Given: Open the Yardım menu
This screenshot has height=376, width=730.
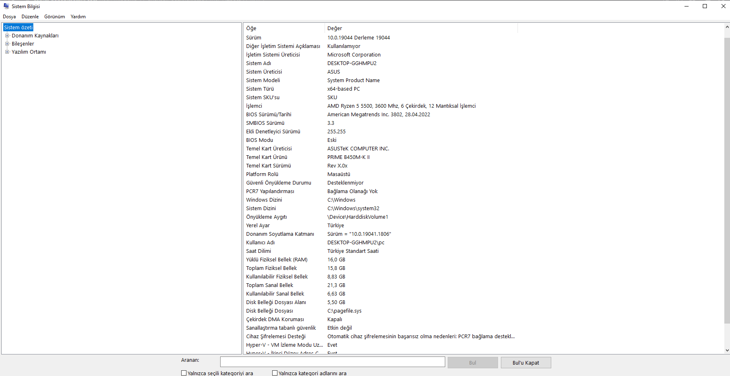Looking at the screenshot, I should tap(78, 17).
